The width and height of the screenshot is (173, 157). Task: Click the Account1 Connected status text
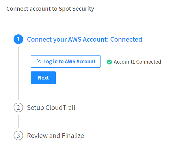point(137,62)
